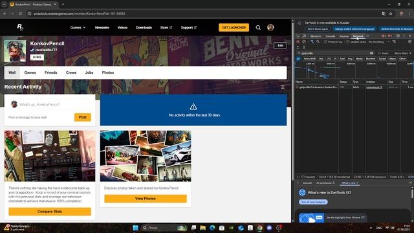Screen dimensions: 414x233
Task: Enable the Disable cache checkbox
Action: coord(348,41)
